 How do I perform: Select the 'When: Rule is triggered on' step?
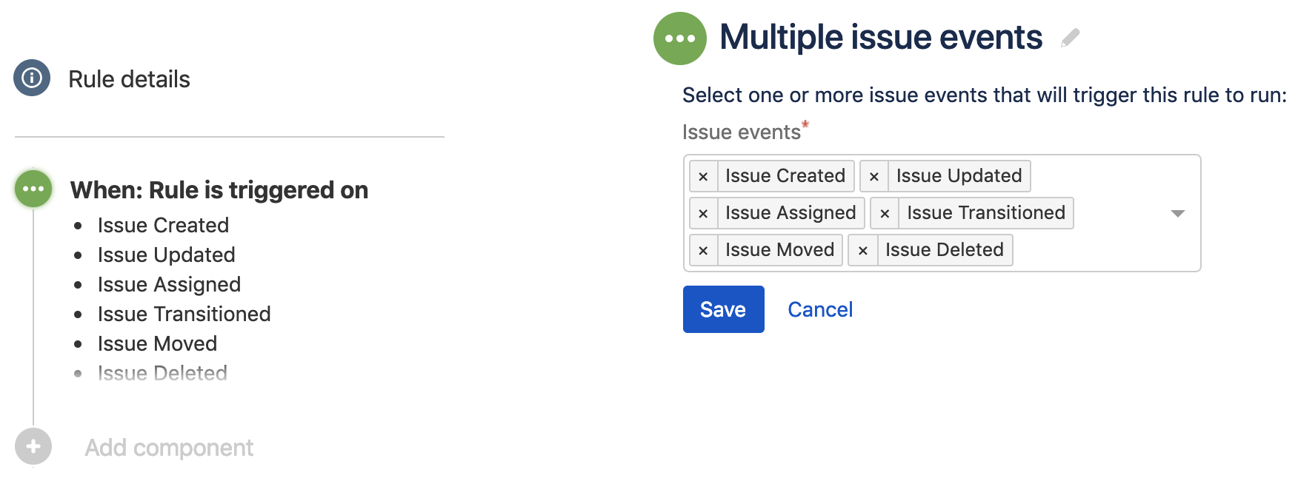tap(219, 190)
